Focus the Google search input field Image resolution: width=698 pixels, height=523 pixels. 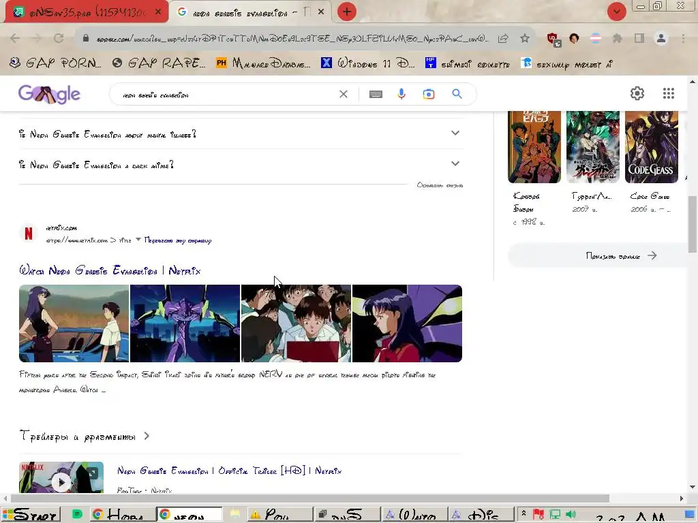point(227,94)
